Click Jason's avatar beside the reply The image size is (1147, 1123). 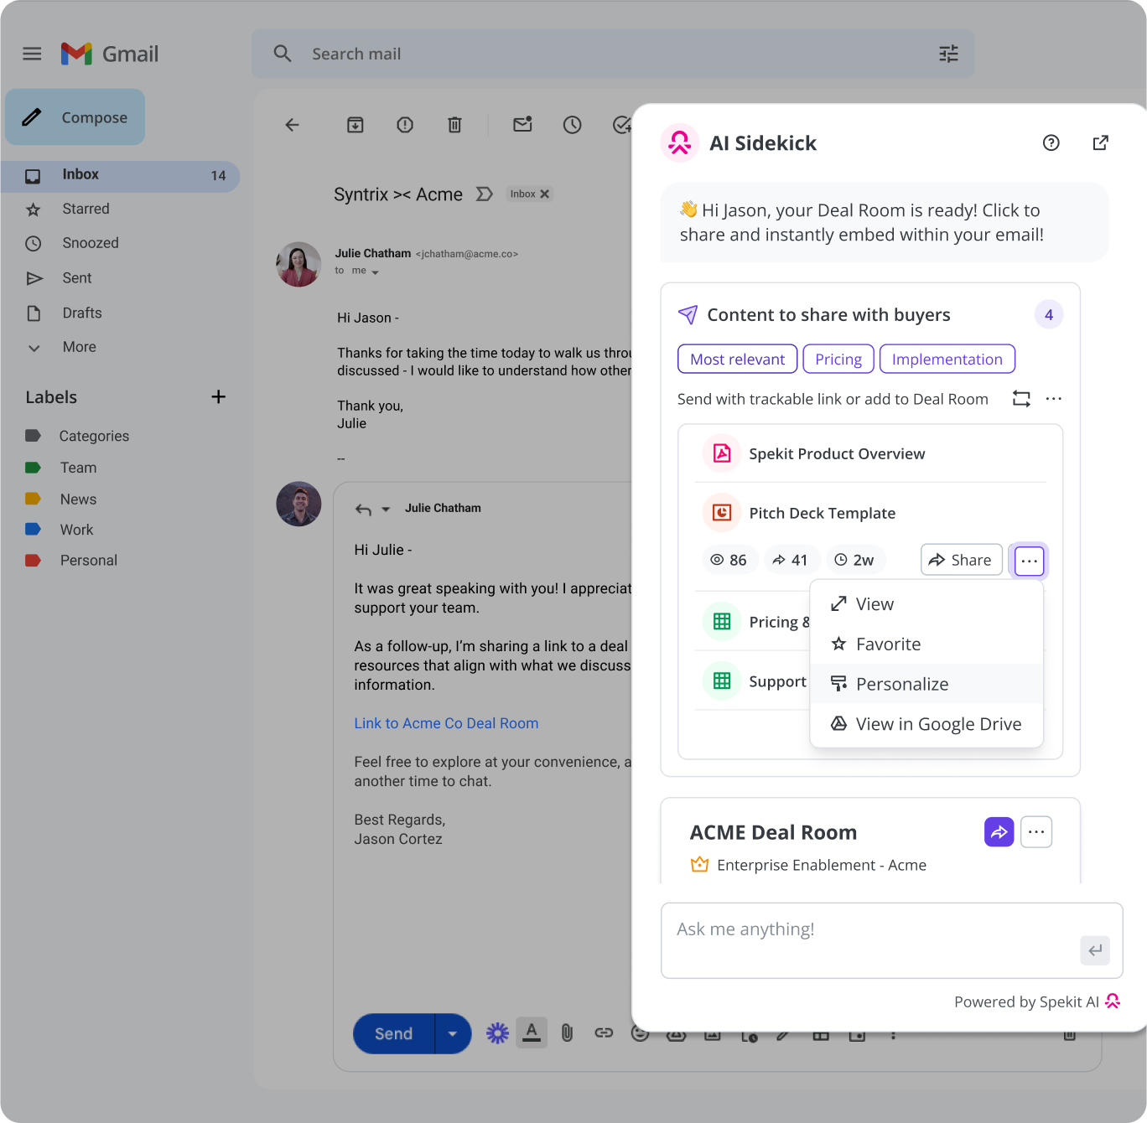point(298,504)
